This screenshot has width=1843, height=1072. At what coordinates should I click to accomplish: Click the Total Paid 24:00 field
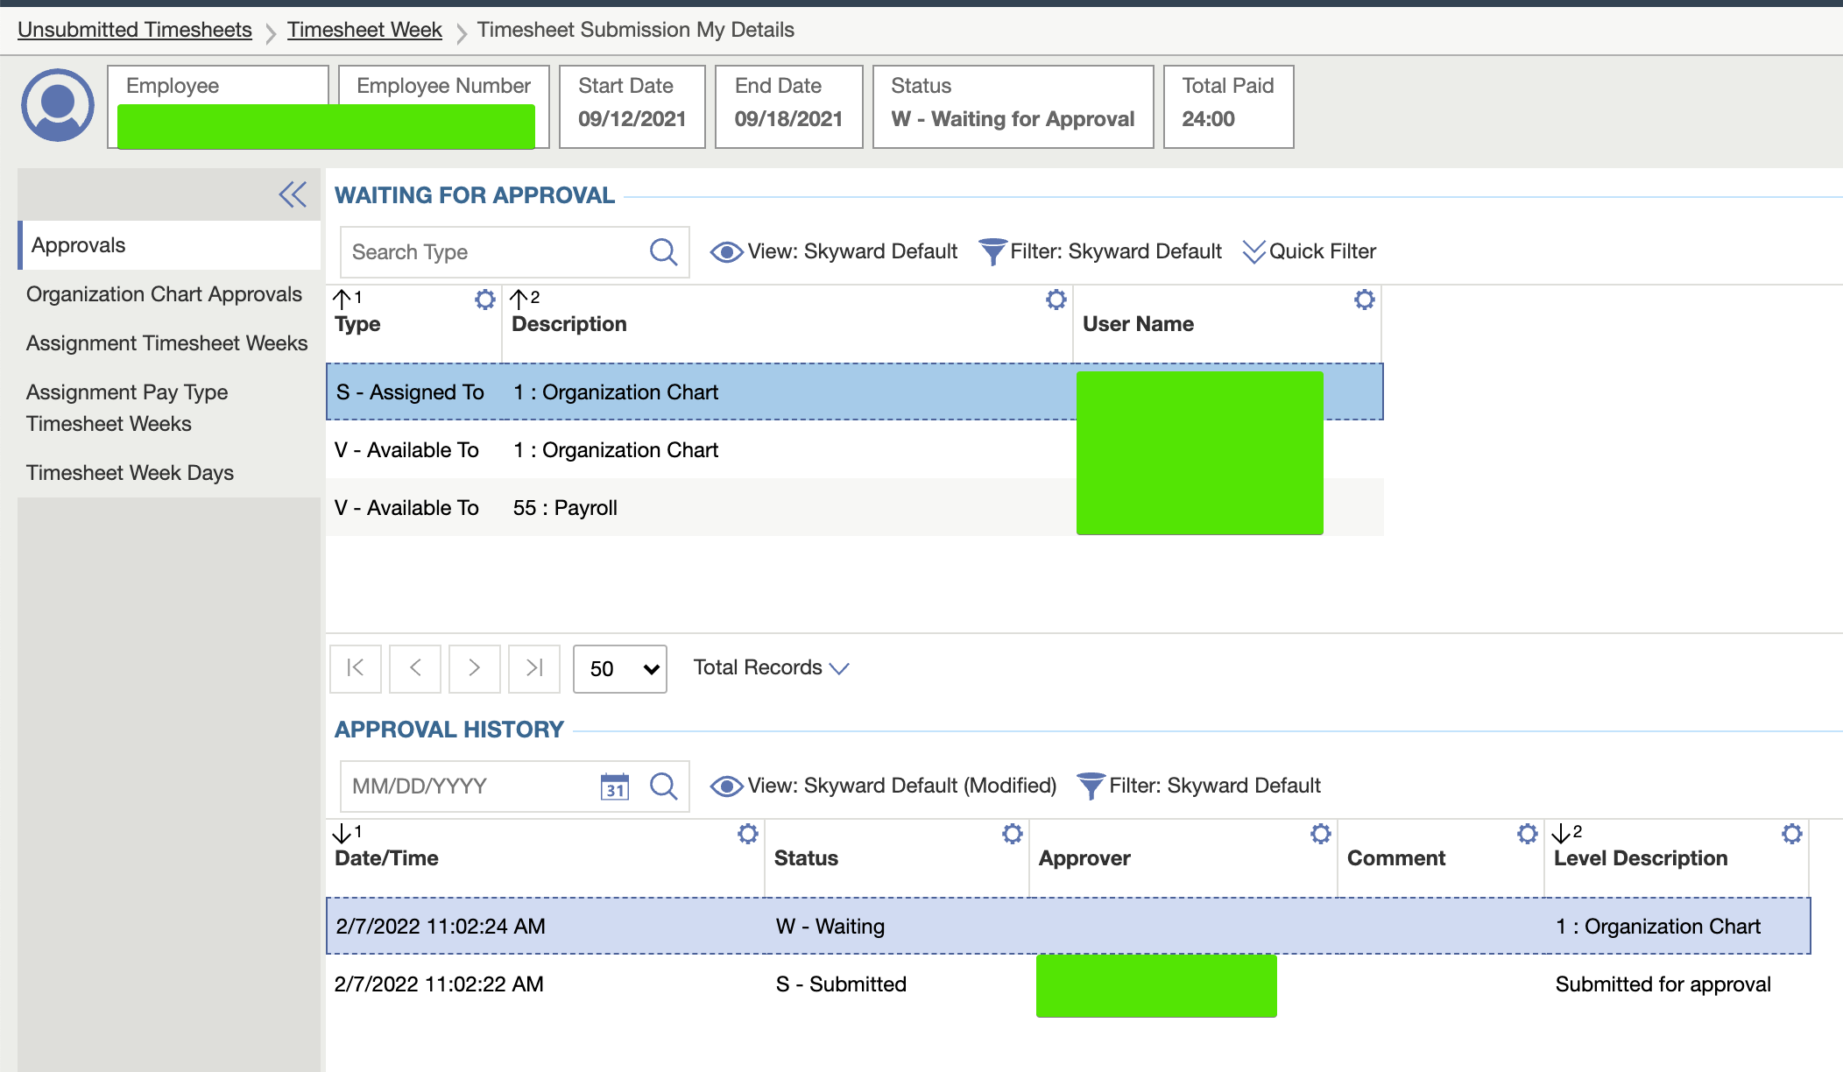pyautogui.click(x=1228, y=107)
